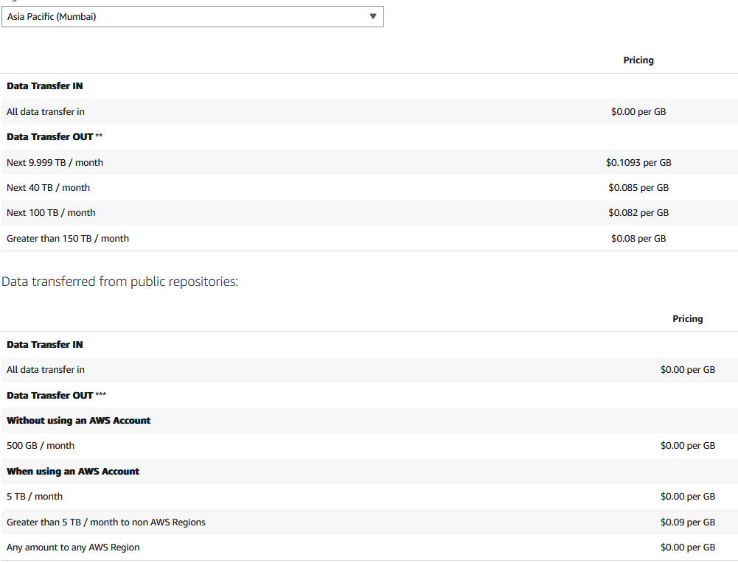Screen dimensions: 738x563
Task: Select 'Any amount to any AWS Region' row
Action: click(x=369, y=548)
